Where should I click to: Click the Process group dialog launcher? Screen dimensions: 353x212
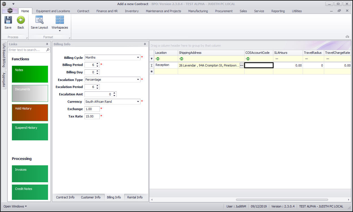point(27,38)
